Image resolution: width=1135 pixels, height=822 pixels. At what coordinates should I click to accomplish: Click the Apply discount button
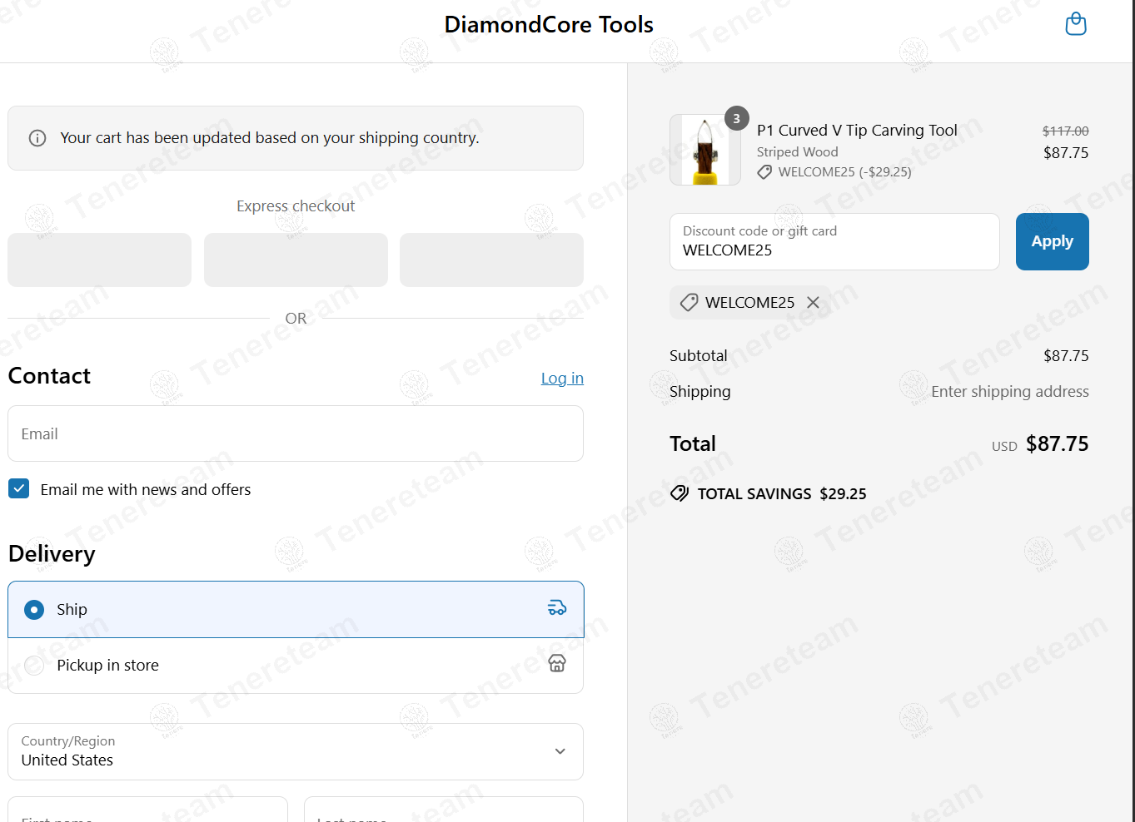(1052, 241)
